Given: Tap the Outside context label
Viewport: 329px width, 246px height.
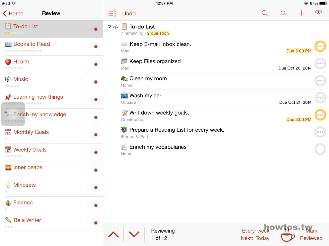Looking at the screenshot, I should [128, 102].
